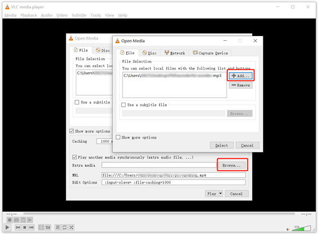Click the frame-by-frame icon
This screenshot has height=234, width=318.
point(30,220)
